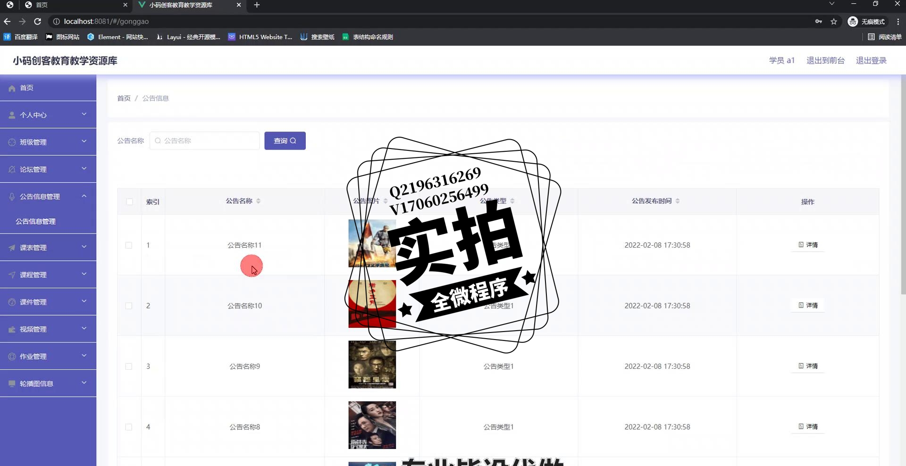The width and height of the screenshot is (906, 466).
Task: Check the row for 公告名称8
Action: (x=129, y=427)
